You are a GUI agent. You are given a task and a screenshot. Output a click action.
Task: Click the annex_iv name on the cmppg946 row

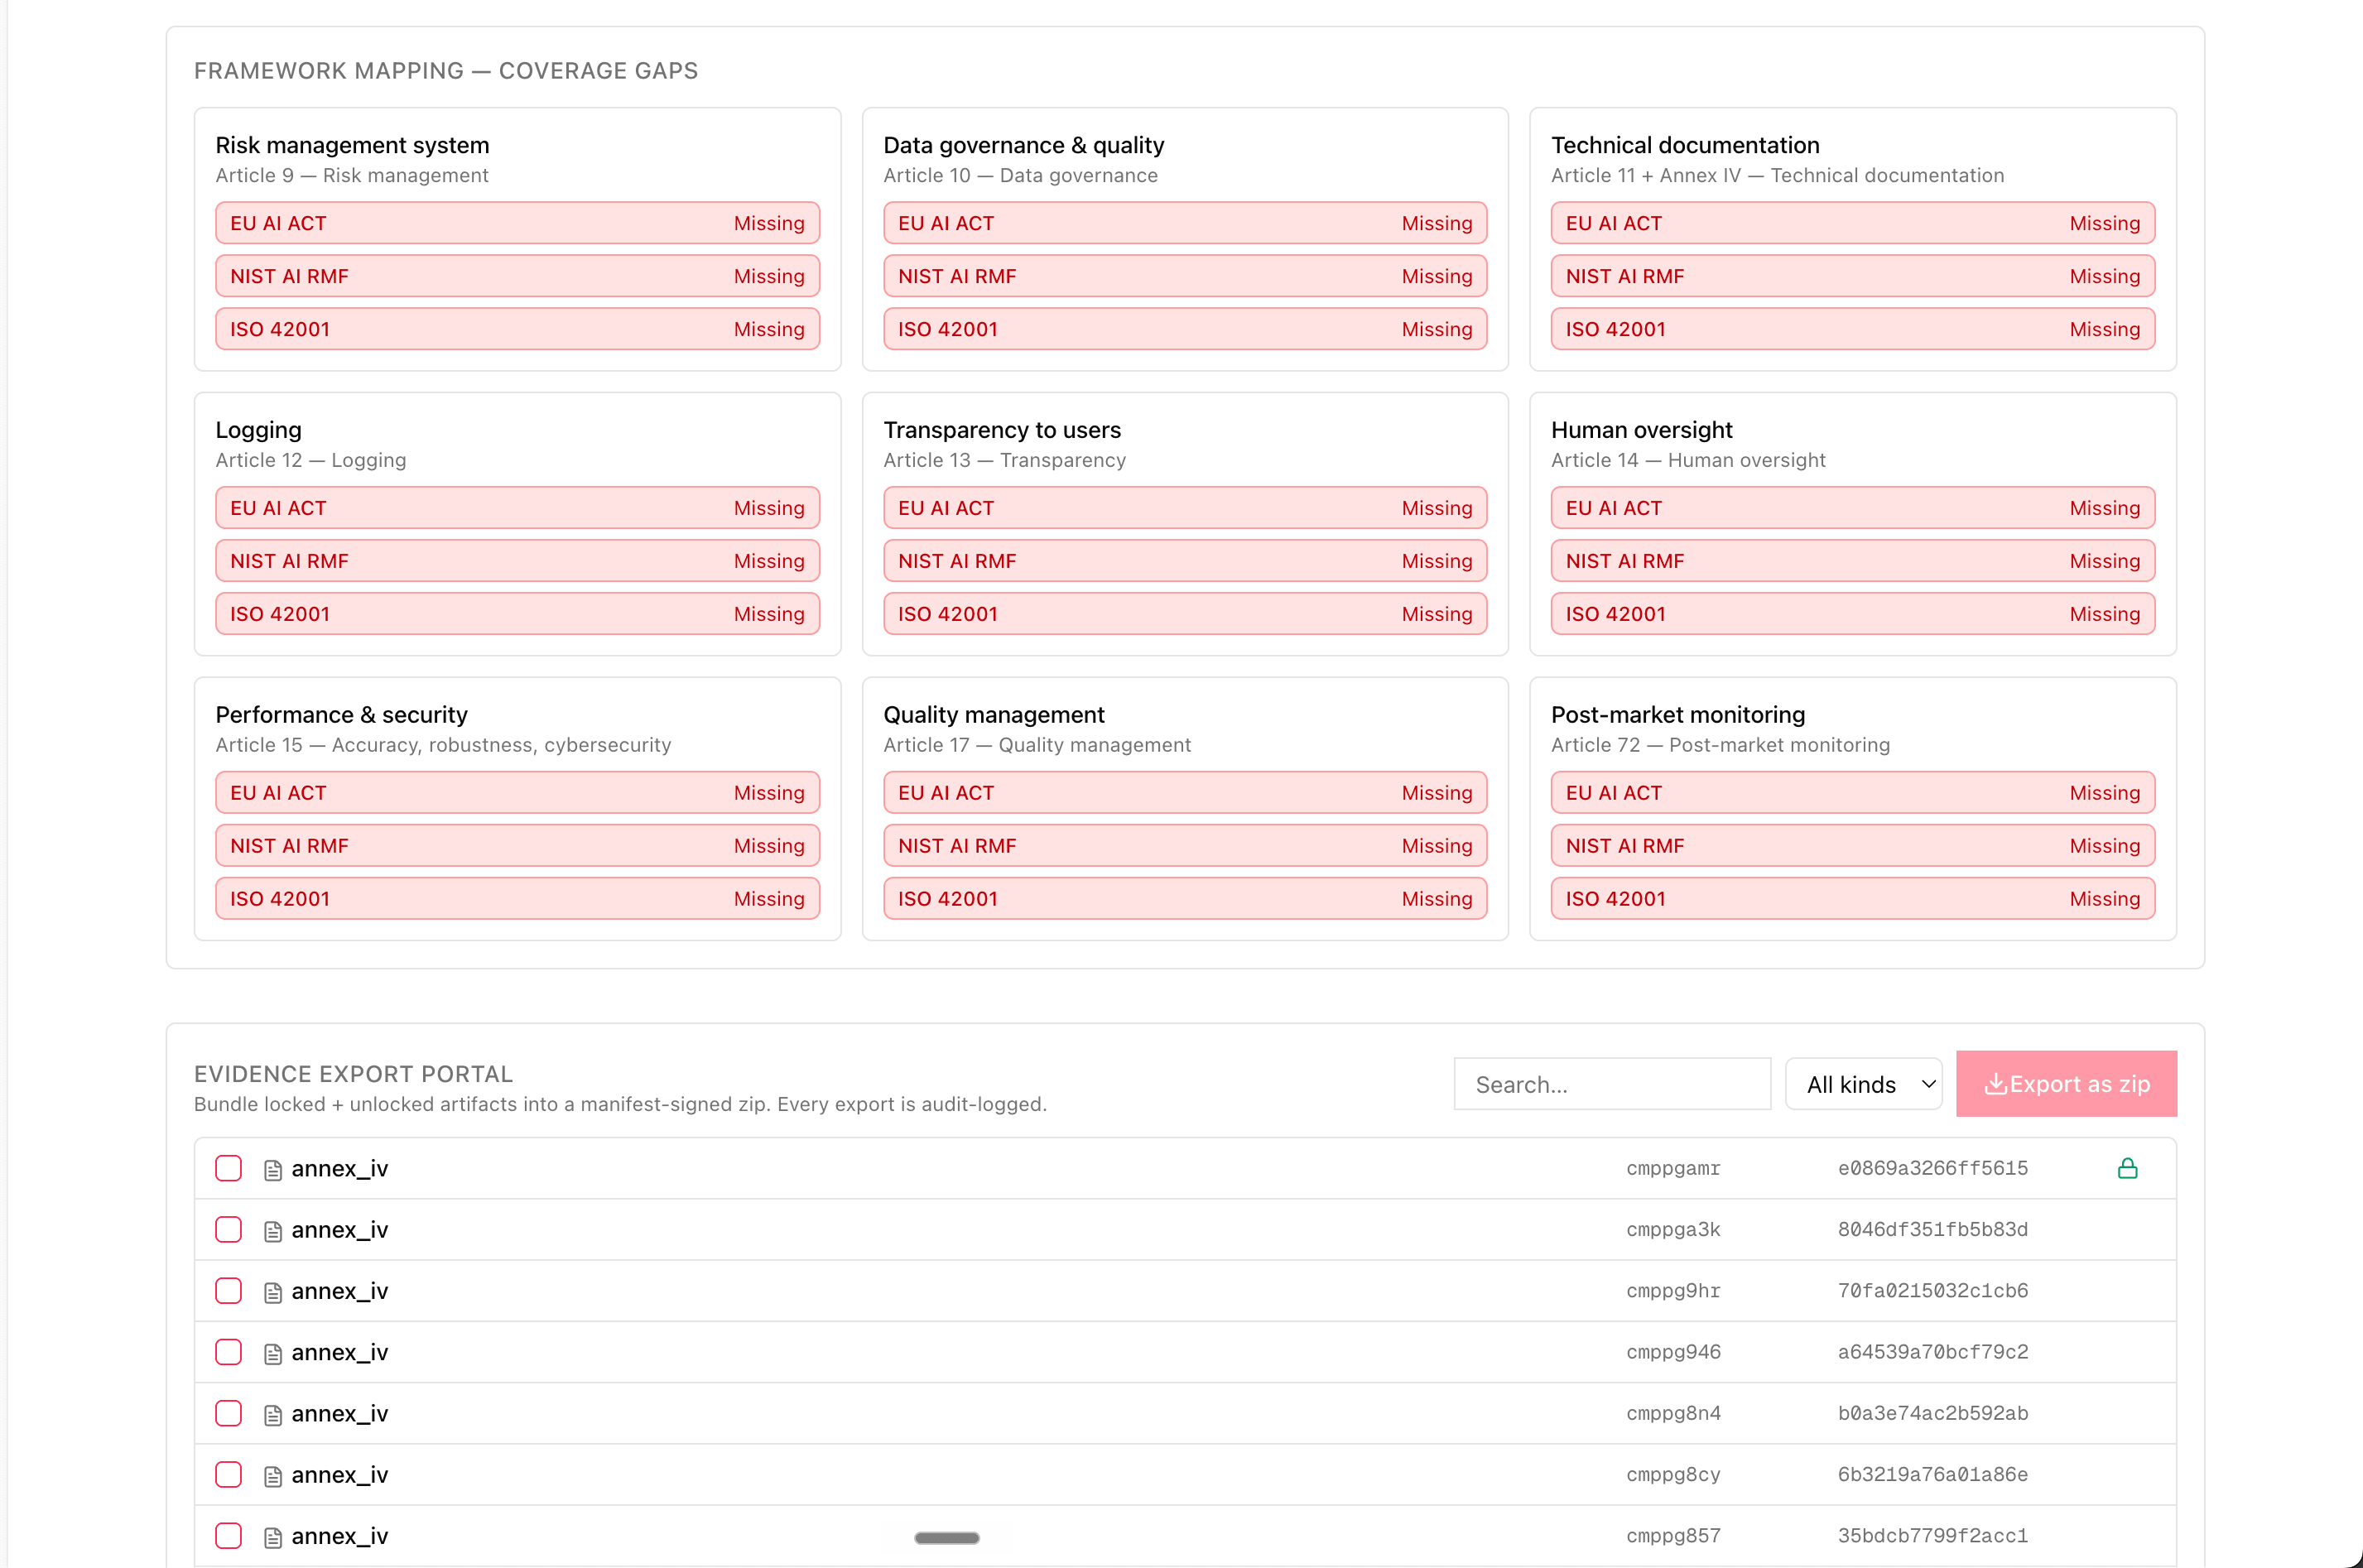339,1352
